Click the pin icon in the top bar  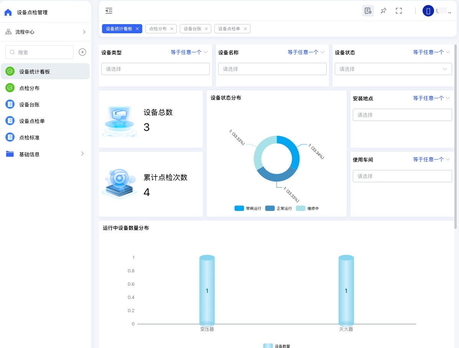coord(383,11)
